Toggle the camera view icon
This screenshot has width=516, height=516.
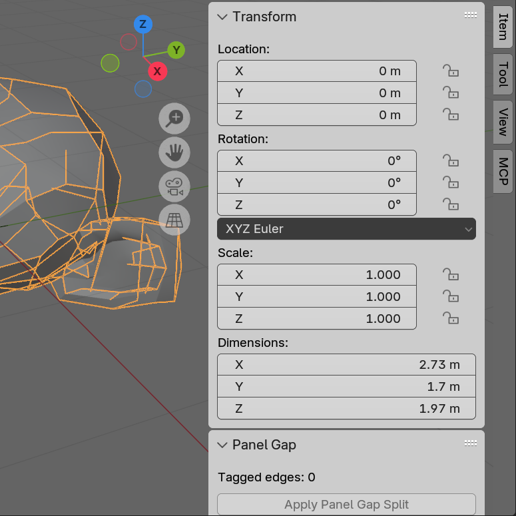(x=174, y=186)
